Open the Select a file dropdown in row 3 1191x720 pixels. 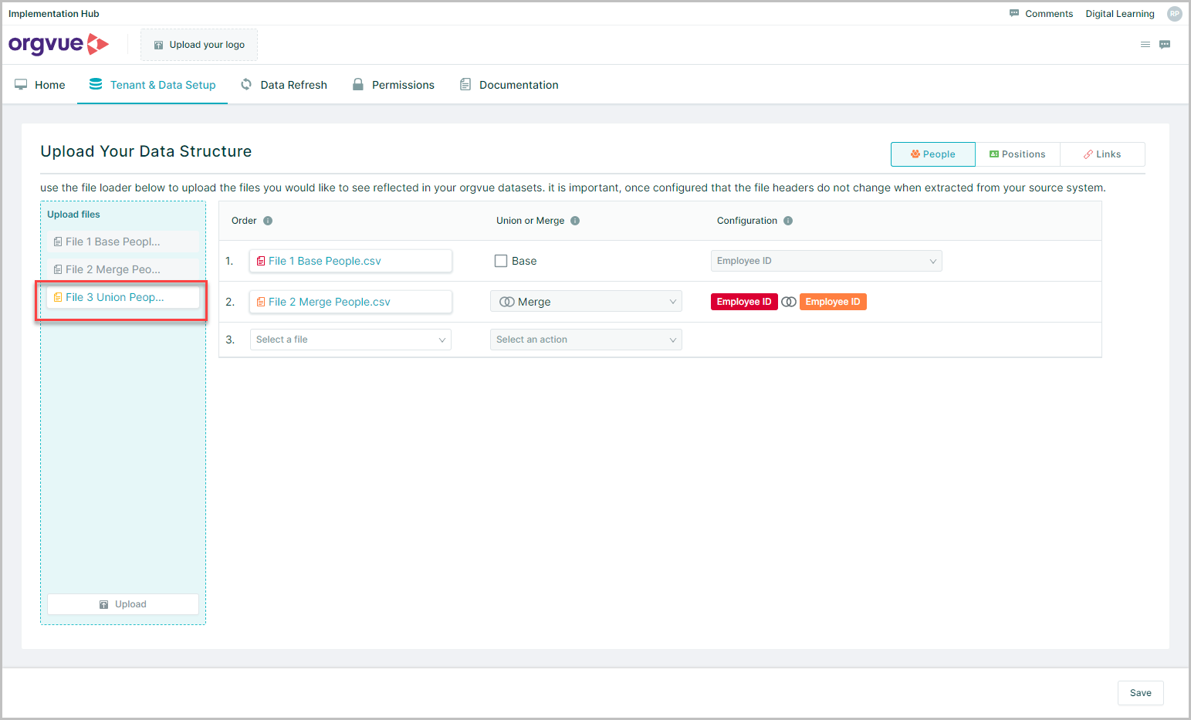click(350, 340)
